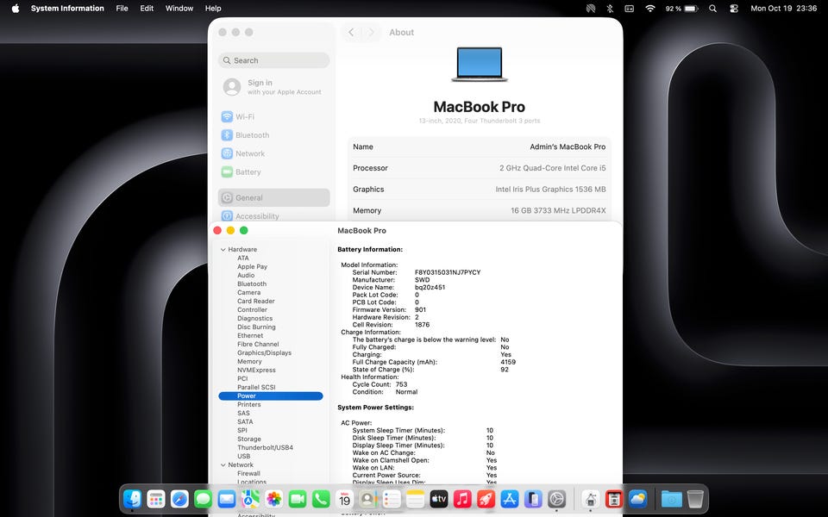Open Battery pane in System Settings sidebar

click(x=273, y=172)
